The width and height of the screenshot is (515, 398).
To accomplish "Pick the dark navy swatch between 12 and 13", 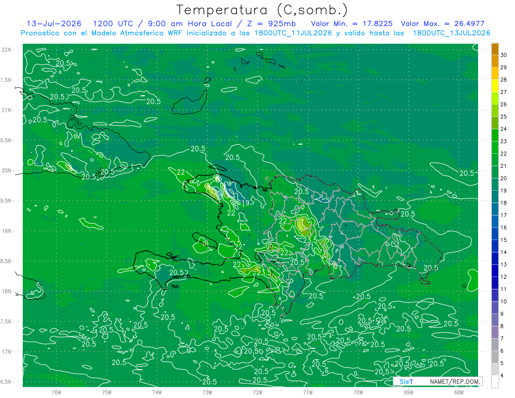I will tap(495, 271).
